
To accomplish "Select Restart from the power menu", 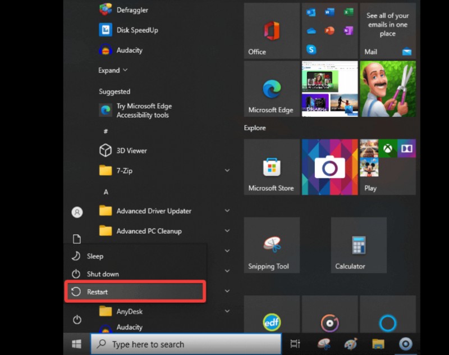I will (x=98, y=292).
